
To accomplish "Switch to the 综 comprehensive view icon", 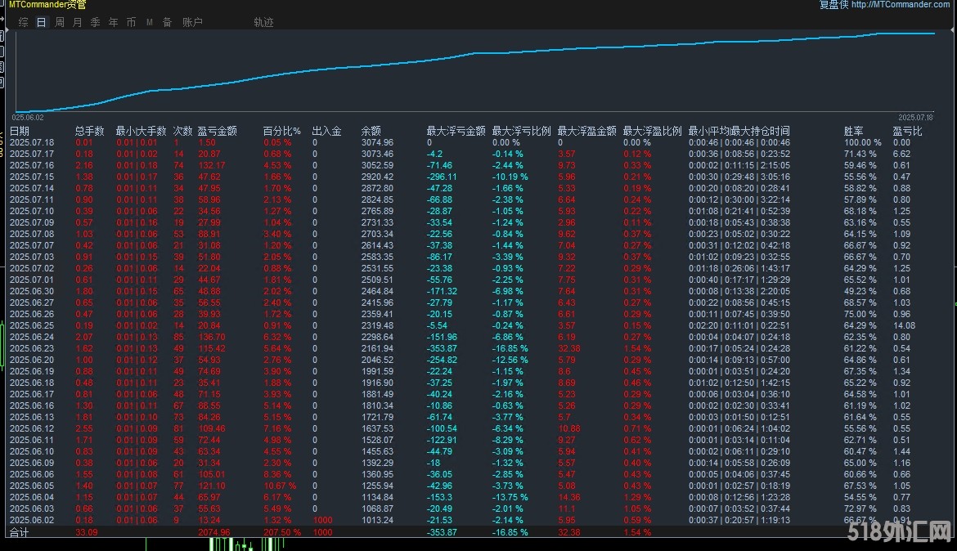I will tap(22, 22).
